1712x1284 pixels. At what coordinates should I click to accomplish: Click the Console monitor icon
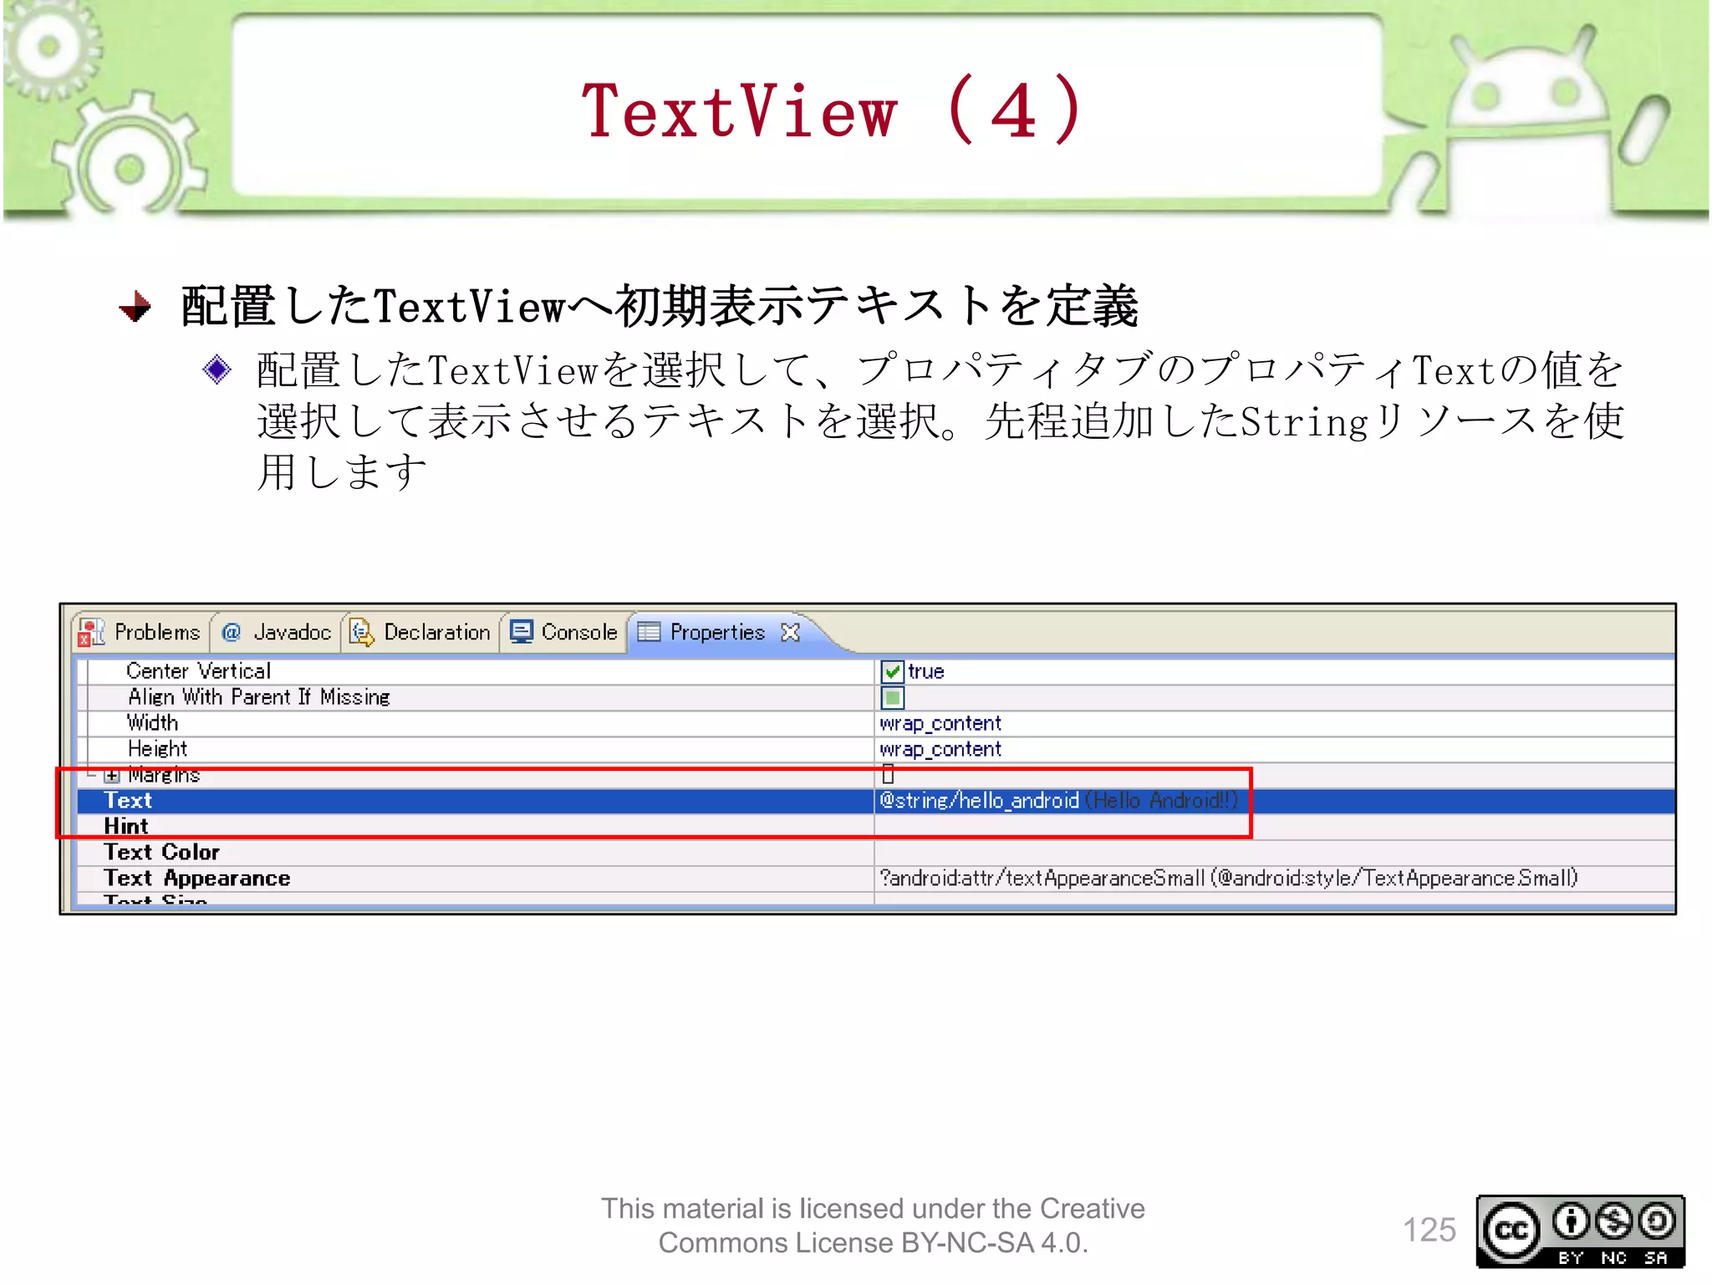tap(522, 632)
